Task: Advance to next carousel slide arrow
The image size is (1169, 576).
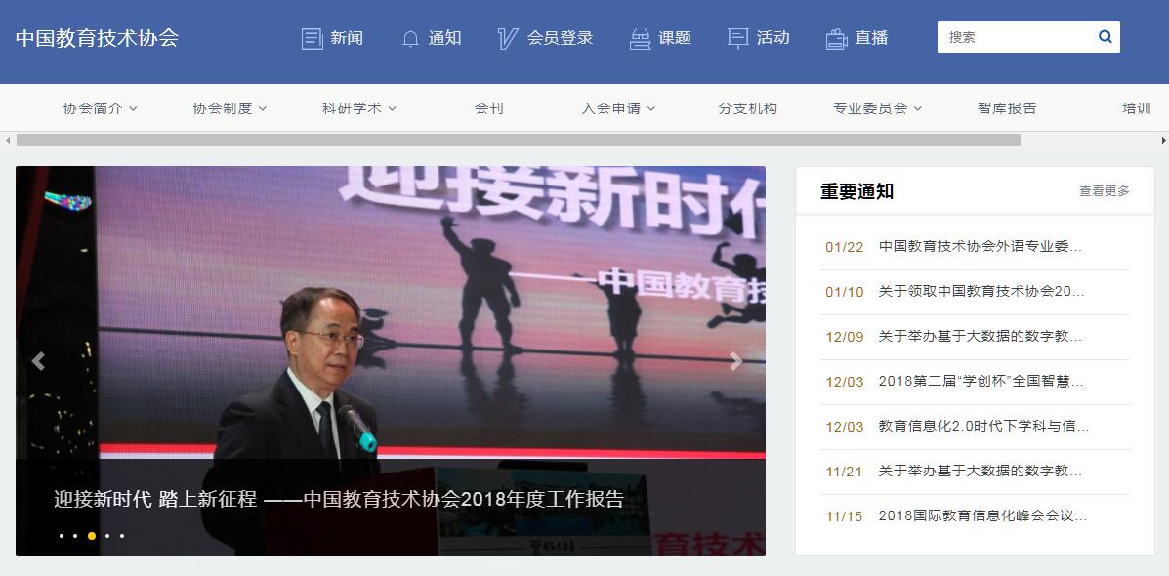Action: (x=735, y=361)
